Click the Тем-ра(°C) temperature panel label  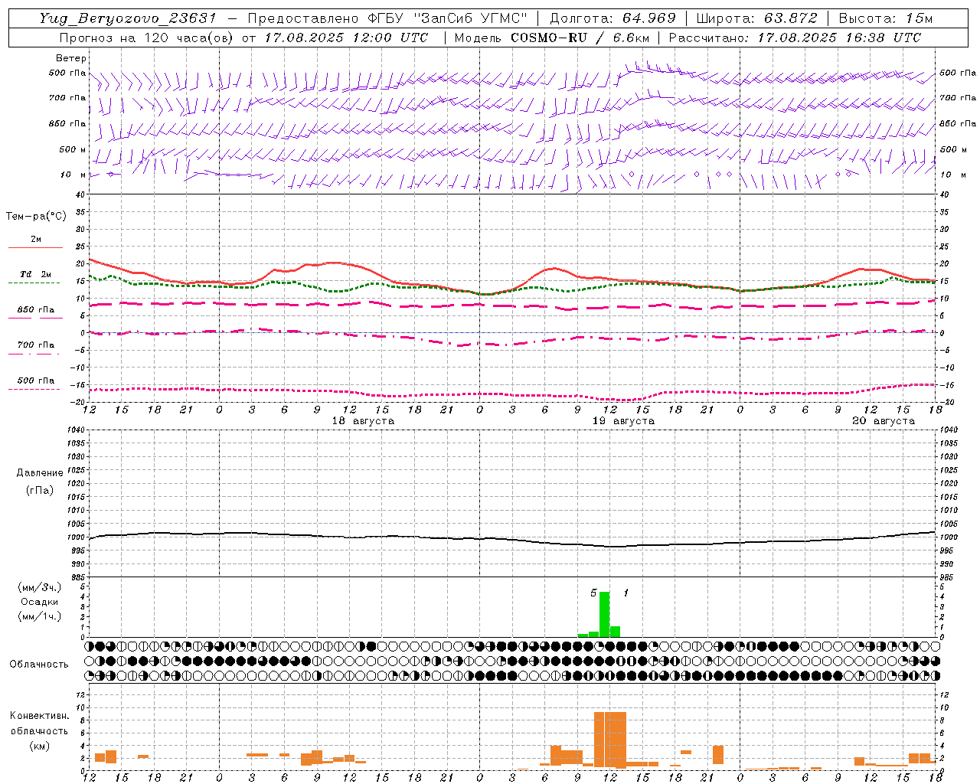coord(36,217)
